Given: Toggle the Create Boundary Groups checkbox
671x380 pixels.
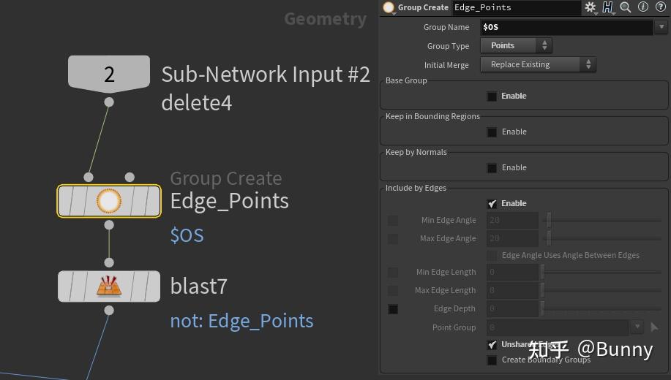Looking at the screenshot, I should click(492, 360).
